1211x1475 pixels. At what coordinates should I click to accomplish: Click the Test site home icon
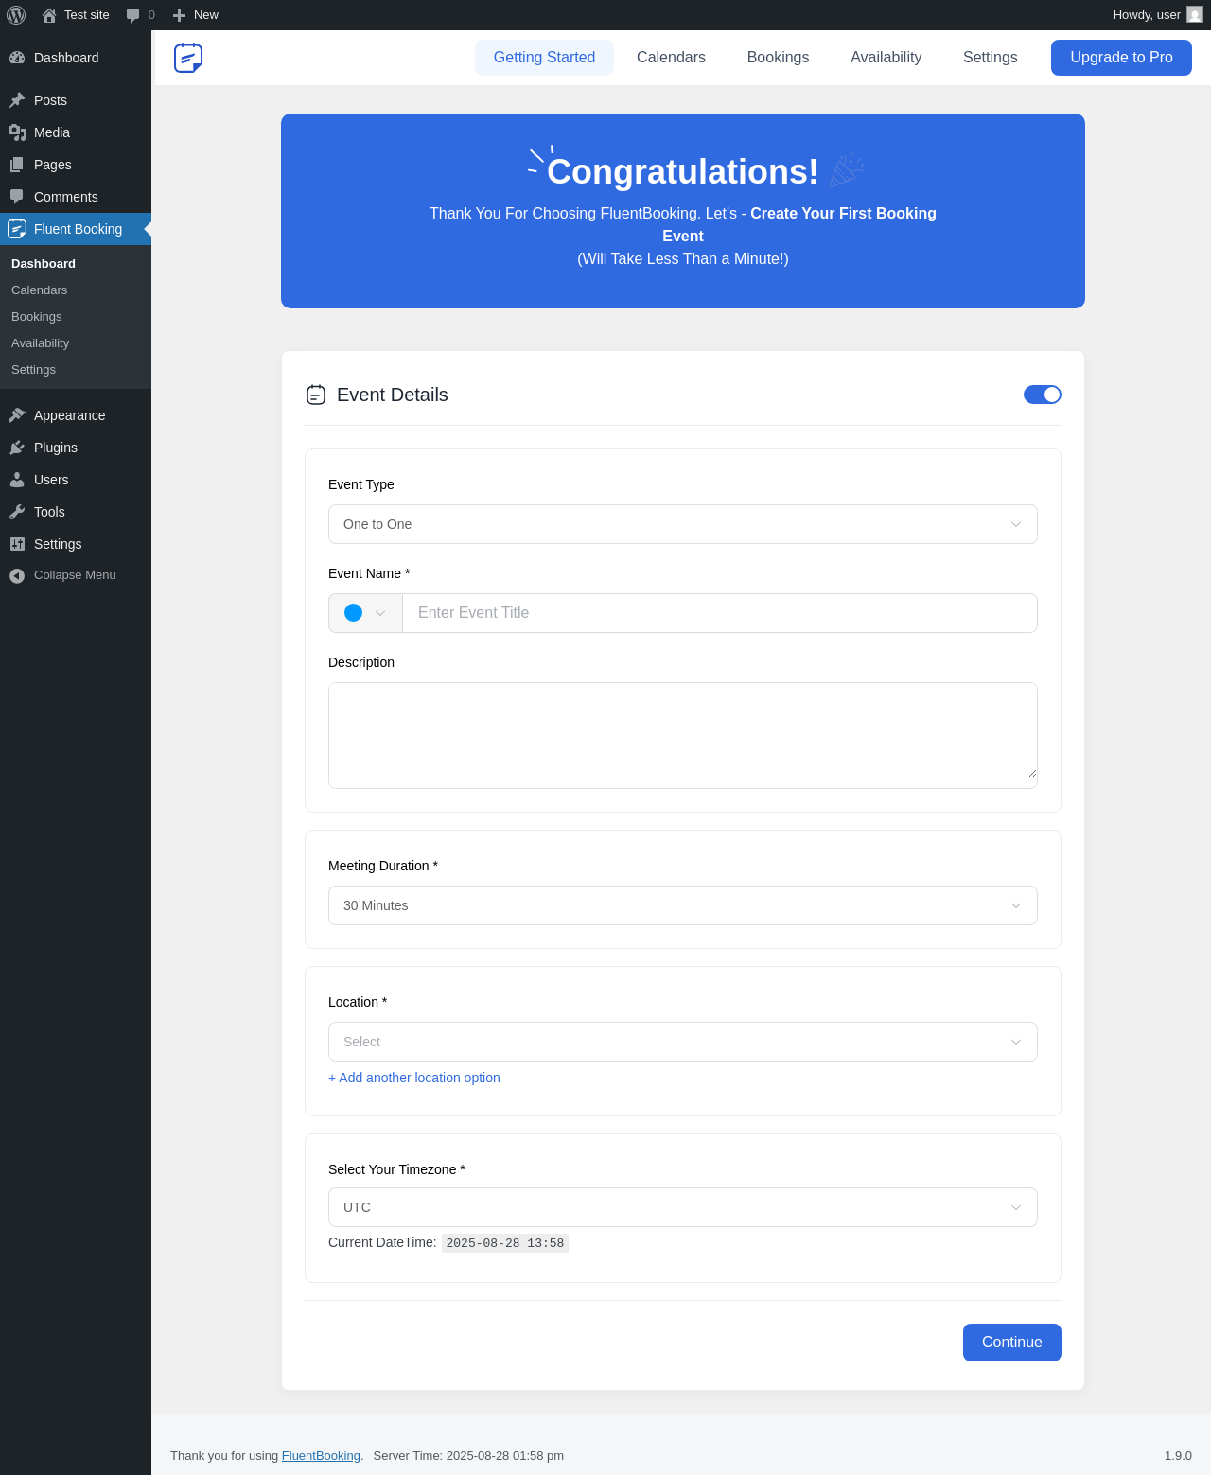click(x=49, y=15)
